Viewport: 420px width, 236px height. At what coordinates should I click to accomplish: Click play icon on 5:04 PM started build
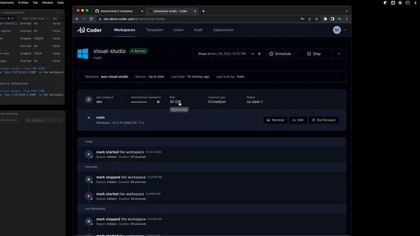point(89,196)
